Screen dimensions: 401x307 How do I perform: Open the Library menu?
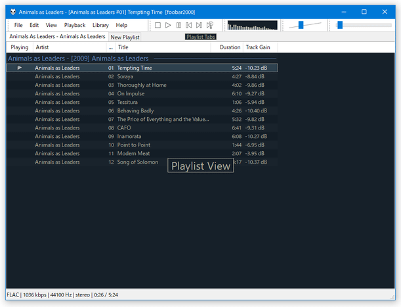click(x=100, y=25)
